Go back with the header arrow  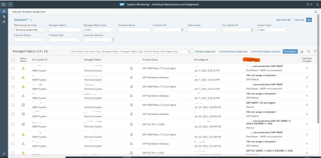[x=10, y=4]
